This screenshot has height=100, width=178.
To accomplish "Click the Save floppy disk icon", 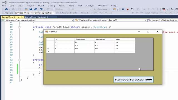I will point(31,9).
